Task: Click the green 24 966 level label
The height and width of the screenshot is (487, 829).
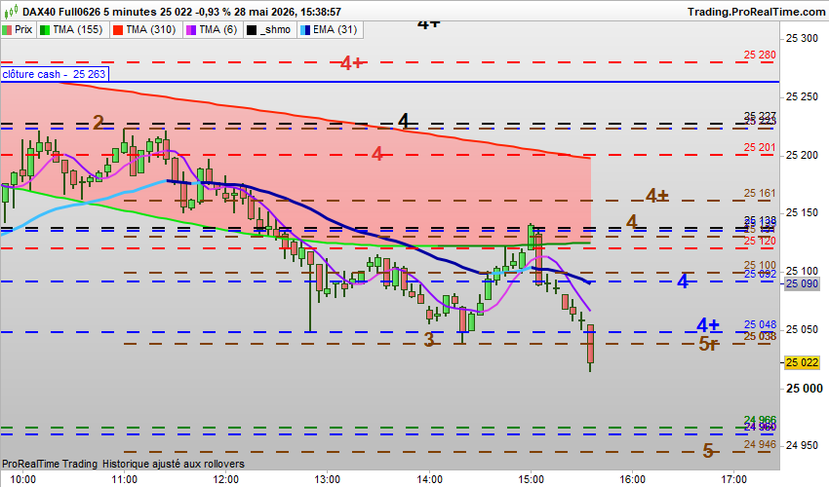Action: (x=760, y=420)
